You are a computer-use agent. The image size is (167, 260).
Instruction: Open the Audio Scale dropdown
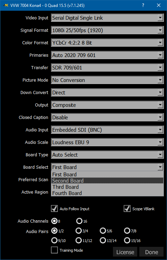[107, 142]
